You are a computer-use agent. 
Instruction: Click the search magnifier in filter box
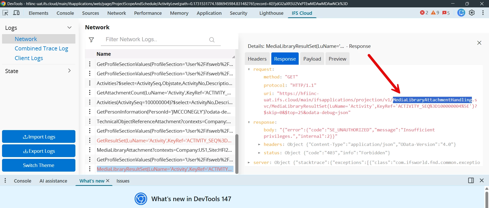212,40
